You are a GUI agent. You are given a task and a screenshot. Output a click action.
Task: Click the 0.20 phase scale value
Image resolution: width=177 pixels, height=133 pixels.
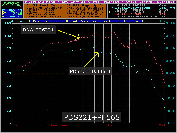coord(170,23)
